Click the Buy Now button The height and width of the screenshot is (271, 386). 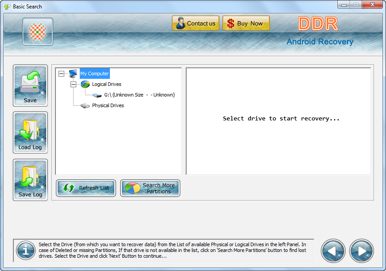click(246, 23)
